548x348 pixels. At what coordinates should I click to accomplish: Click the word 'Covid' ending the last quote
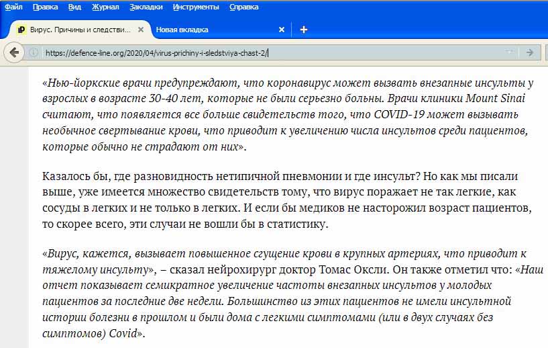pos(123,333)
